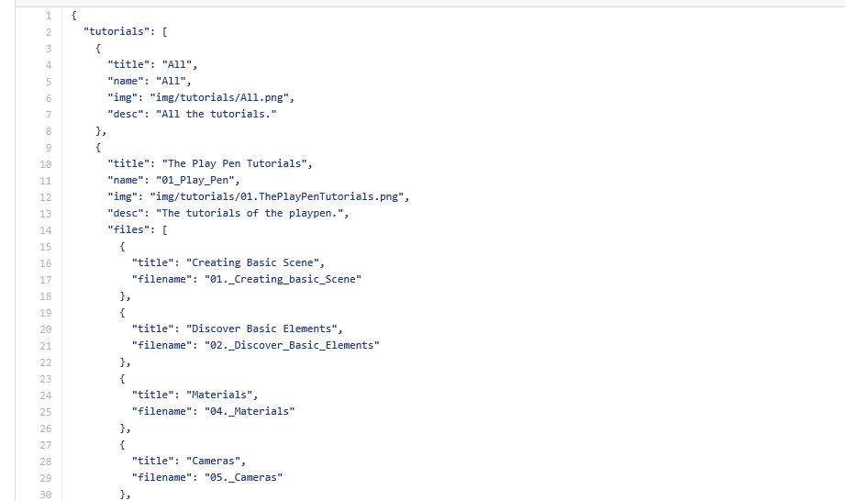Click line number 14 in the gutter
Screen dimensions: 845x501
pyautogui.click(x=46, y=230)
